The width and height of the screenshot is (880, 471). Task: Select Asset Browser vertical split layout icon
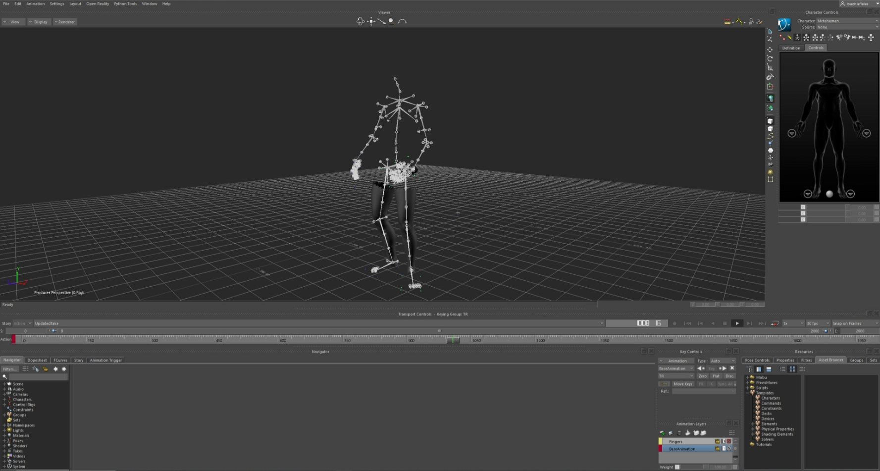[759, 369]
